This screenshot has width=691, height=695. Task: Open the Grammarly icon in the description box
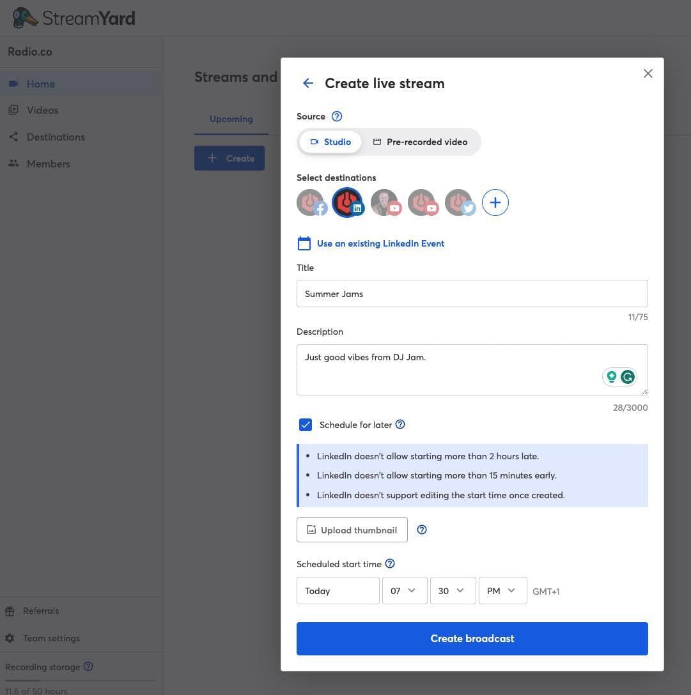point(627,377)
